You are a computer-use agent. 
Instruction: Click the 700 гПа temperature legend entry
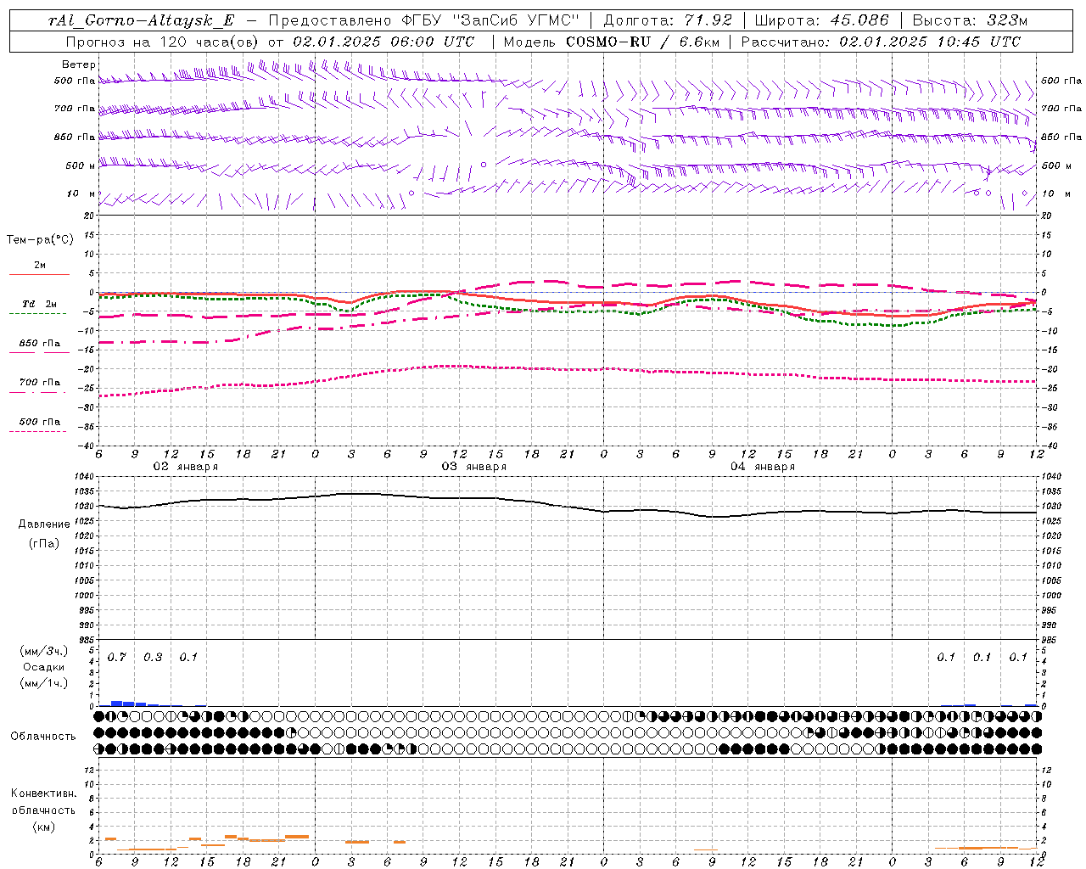click(x=39, y=383)
